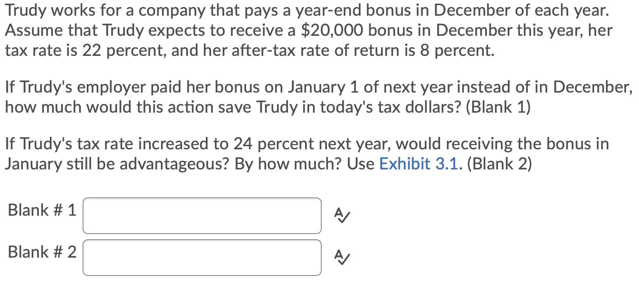Activate the A-checkmark tool for the second answer
The height and width of the screenshot is (293, 639).
click(x=341, y=258)
